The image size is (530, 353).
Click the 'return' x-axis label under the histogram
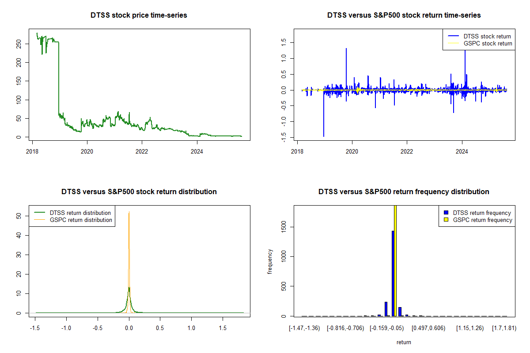404,342
